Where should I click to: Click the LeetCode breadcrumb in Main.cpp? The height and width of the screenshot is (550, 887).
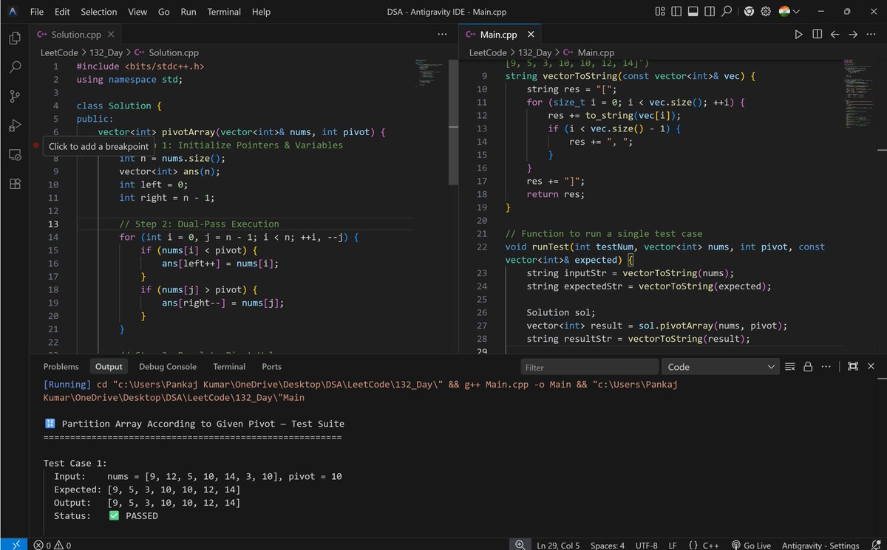488,52
